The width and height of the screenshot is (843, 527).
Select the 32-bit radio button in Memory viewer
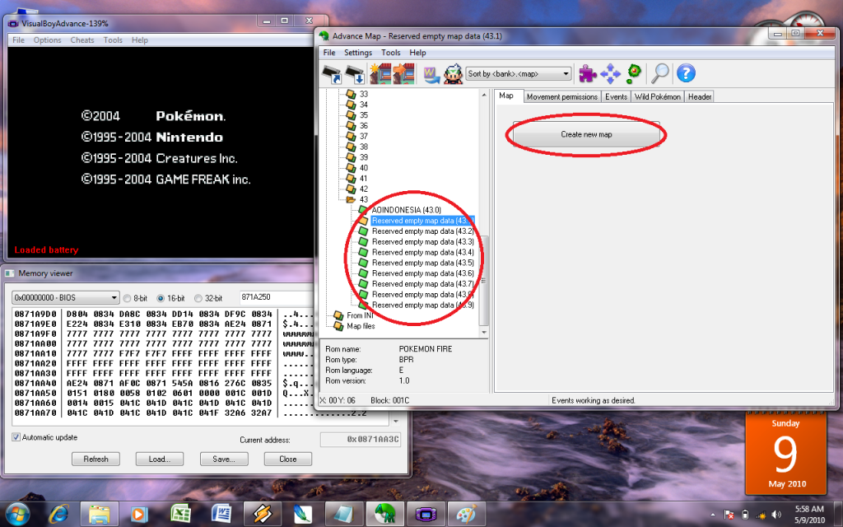(x=198, y=298)
